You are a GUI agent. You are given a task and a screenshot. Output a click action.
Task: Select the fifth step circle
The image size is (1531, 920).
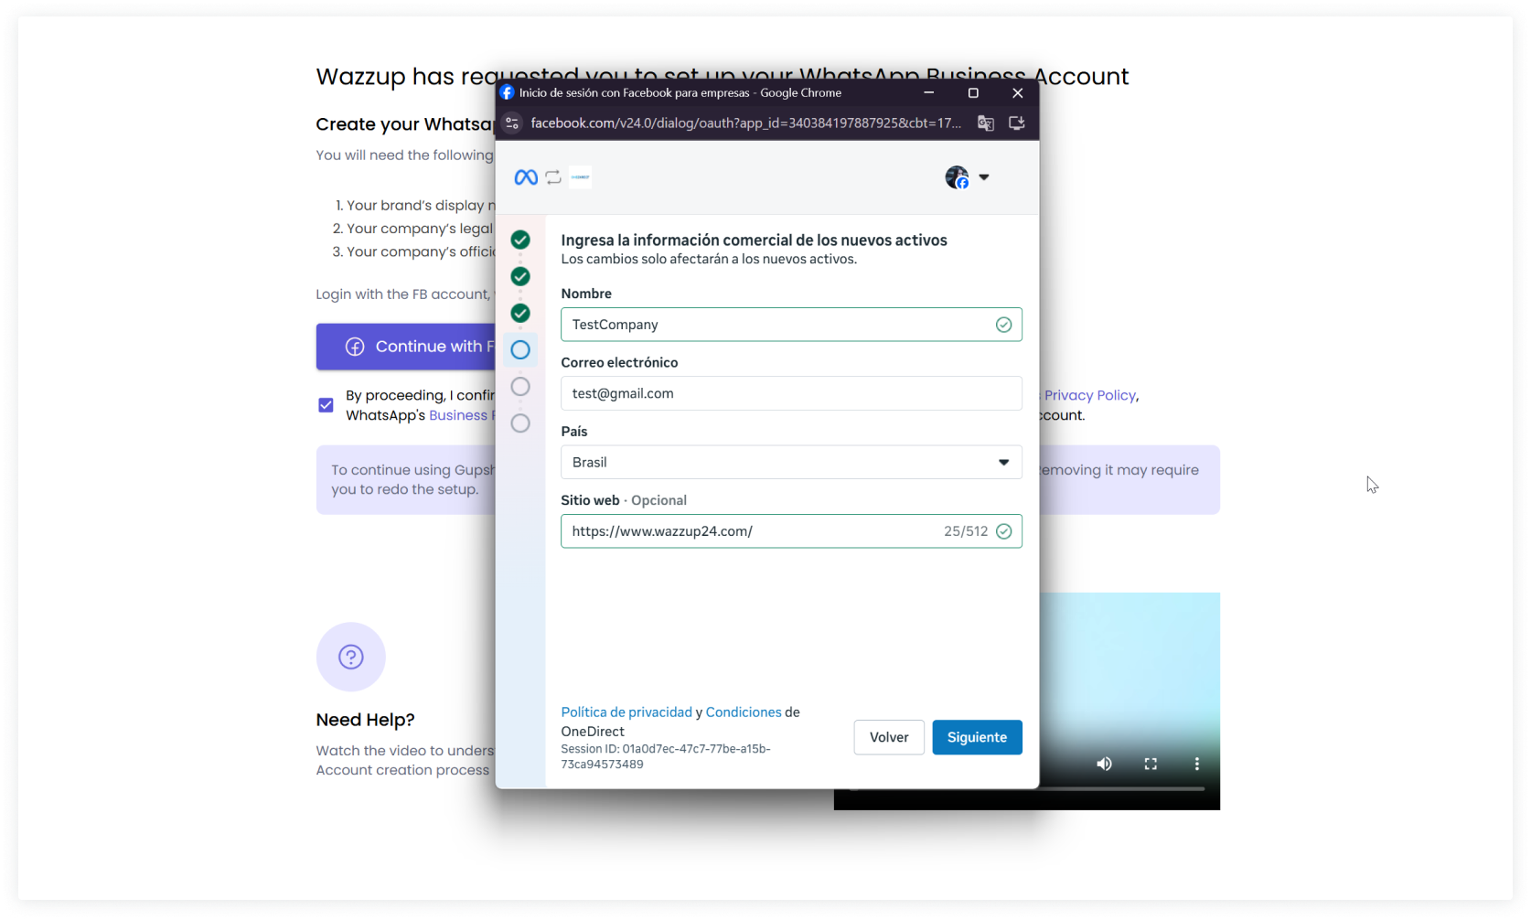click(520, 387)
